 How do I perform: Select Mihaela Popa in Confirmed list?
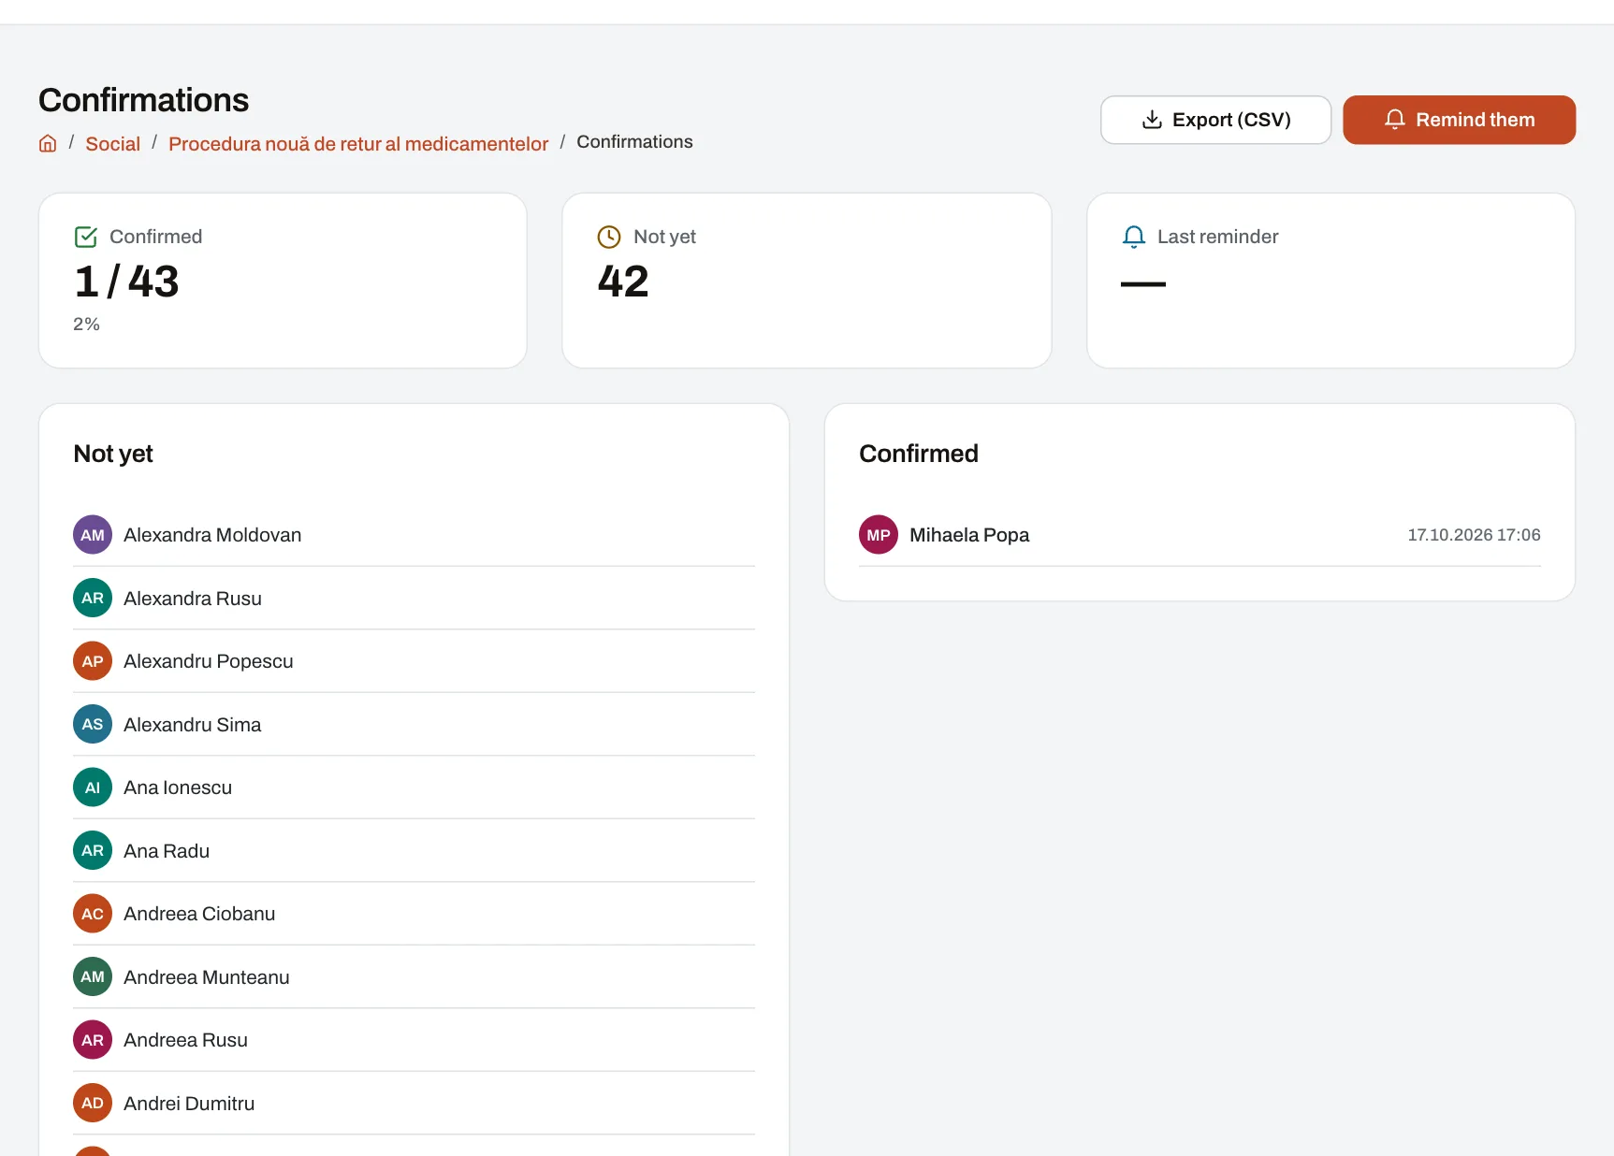pyautogui.click(x=969, y=535)
